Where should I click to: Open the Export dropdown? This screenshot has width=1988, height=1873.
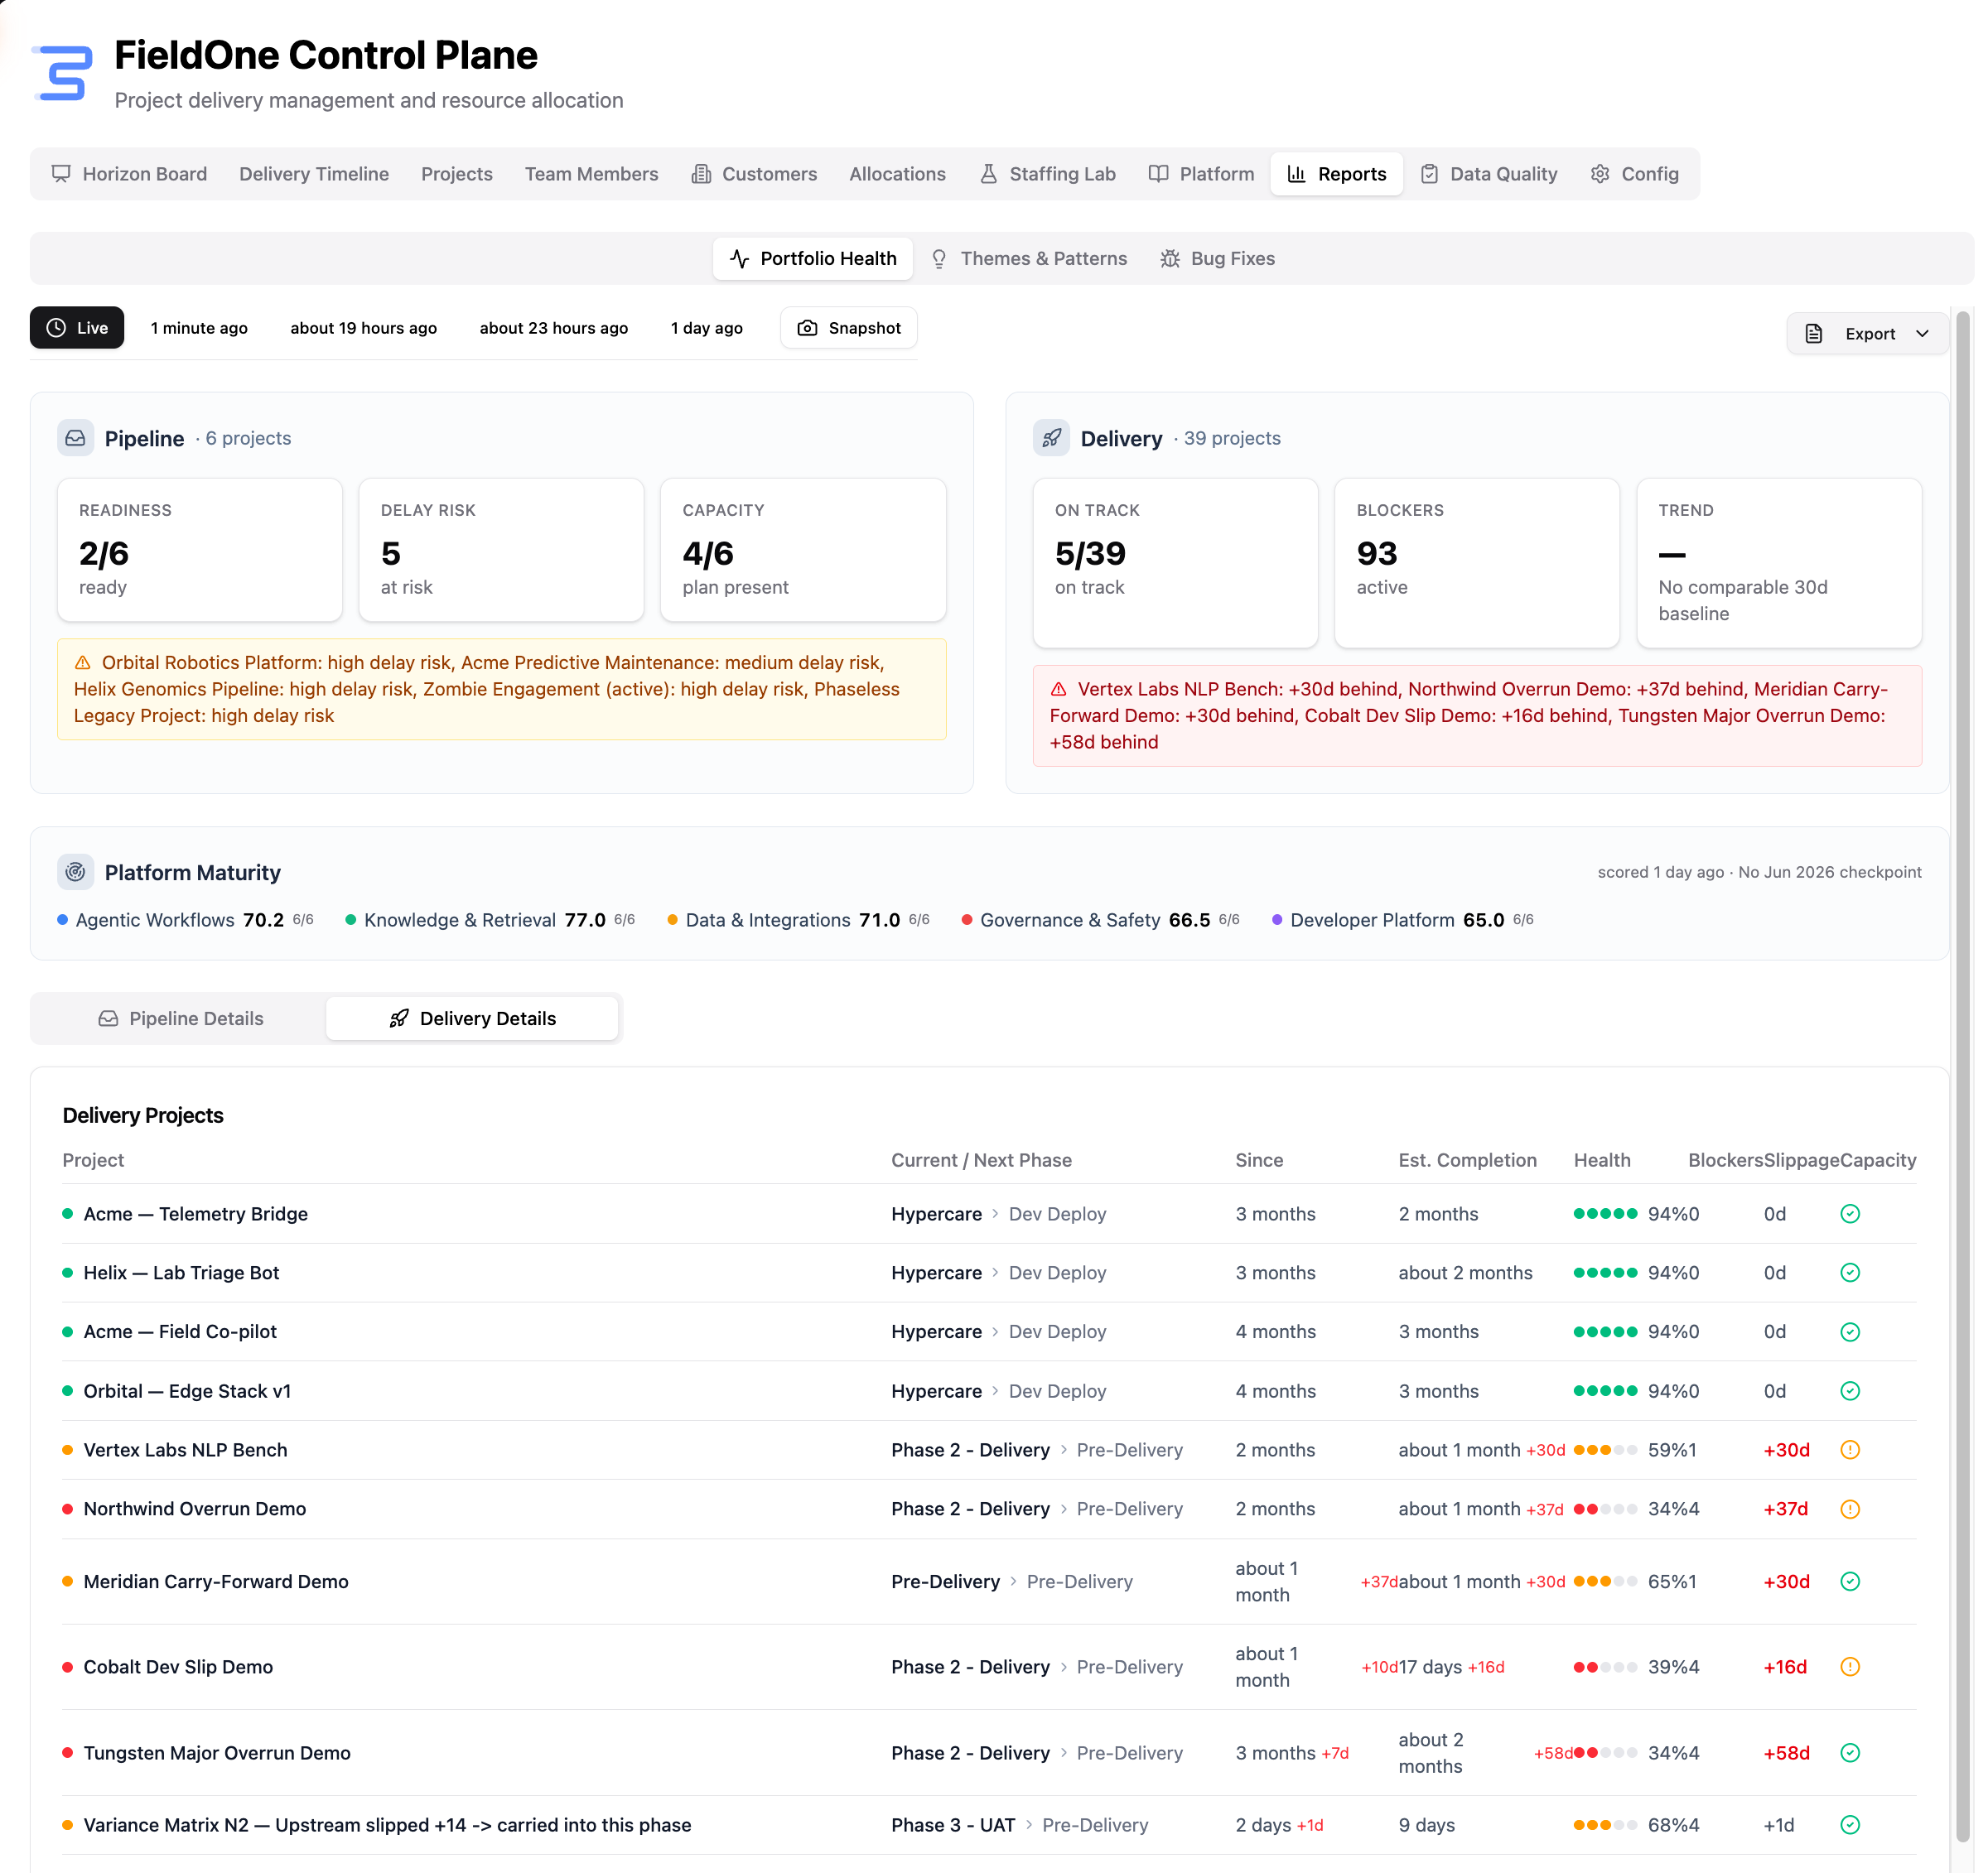pyautogui.click(x=1866, y=334)
